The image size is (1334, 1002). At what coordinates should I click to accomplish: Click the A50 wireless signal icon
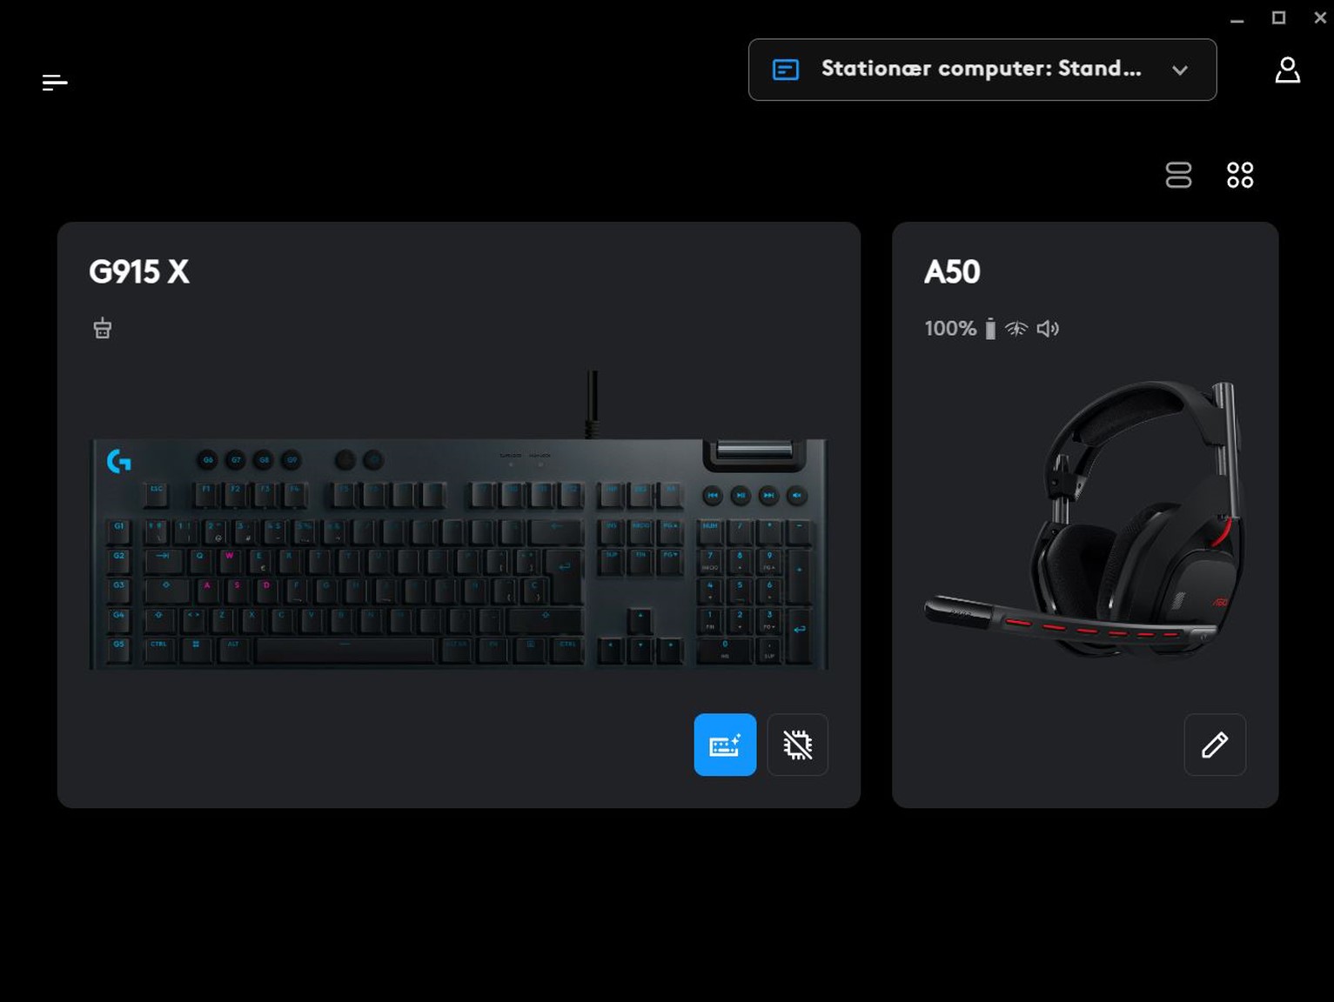click(x=1016, y=329)
